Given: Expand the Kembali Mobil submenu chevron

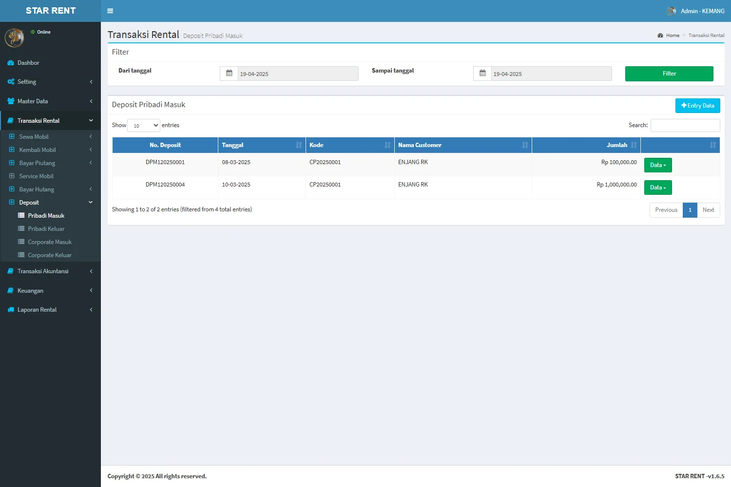Looking at the screenshot, I should tap(91, 150).
